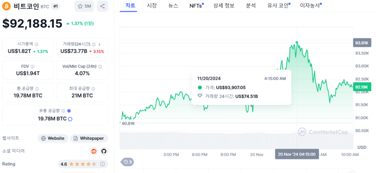Viewport: 376px width, 173px height.
Task: Expand the 거래량(24시간) chevron arrow
Action: (x=100, y=44)
